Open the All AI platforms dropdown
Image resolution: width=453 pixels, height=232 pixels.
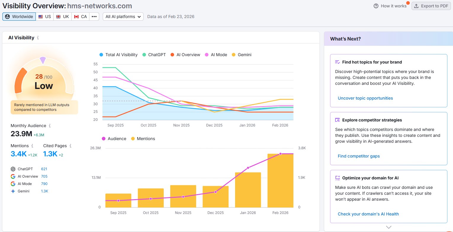(123, 17)
